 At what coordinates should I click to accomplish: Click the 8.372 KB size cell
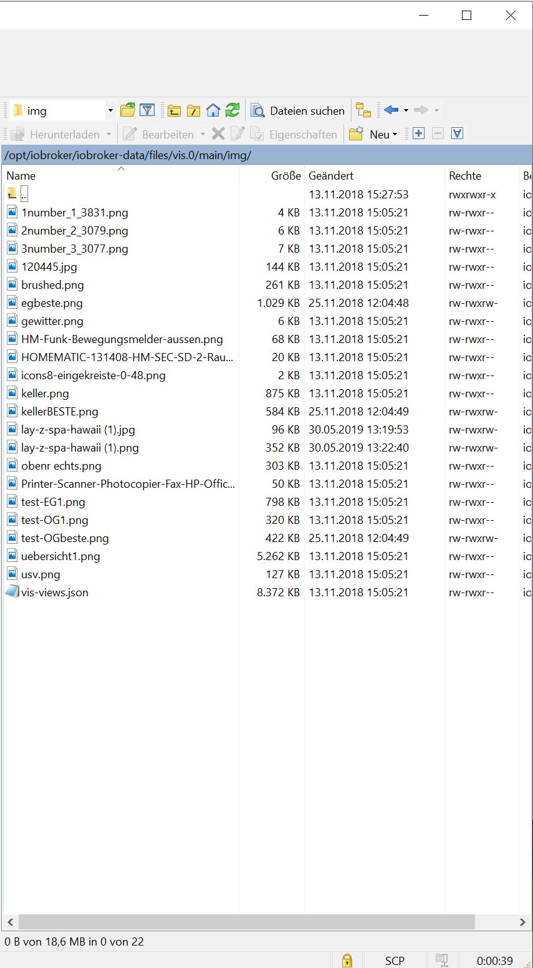tap(278, 593)
